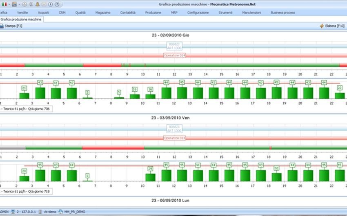Viewport: 347px width, 216px height.
Task: Open the envelope mail icon
Action: [x=44, y=4]
